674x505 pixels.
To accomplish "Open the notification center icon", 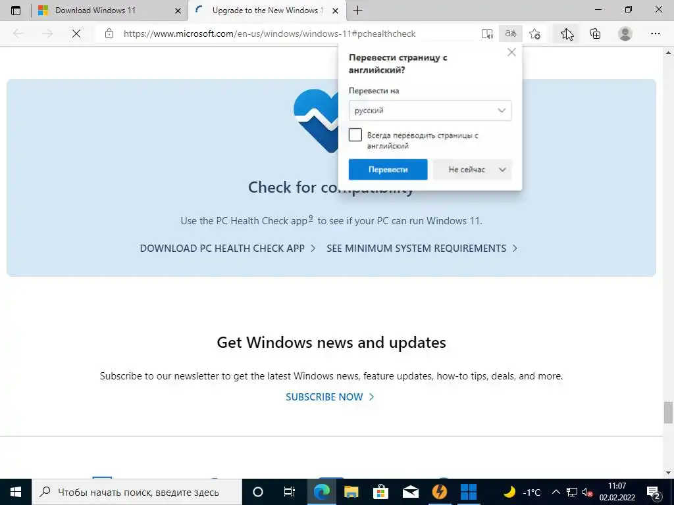I will click(654, 492).
